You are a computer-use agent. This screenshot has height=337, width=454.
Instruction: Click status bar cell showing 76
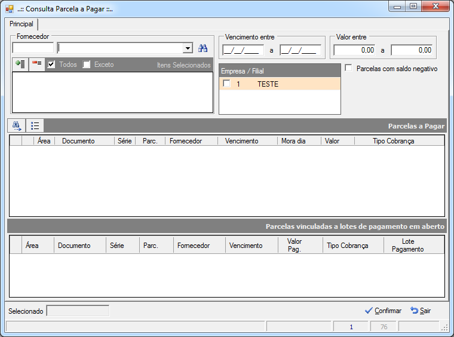click(x=384, y=327)
